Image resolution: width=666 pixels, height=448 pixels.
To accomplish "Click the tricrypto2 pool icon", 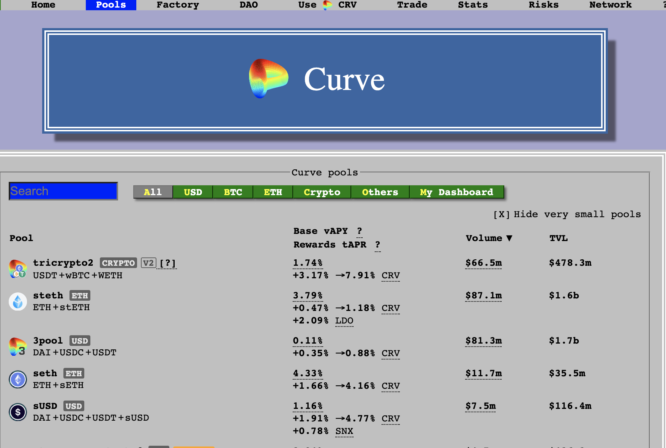I will tap(18, 269).
